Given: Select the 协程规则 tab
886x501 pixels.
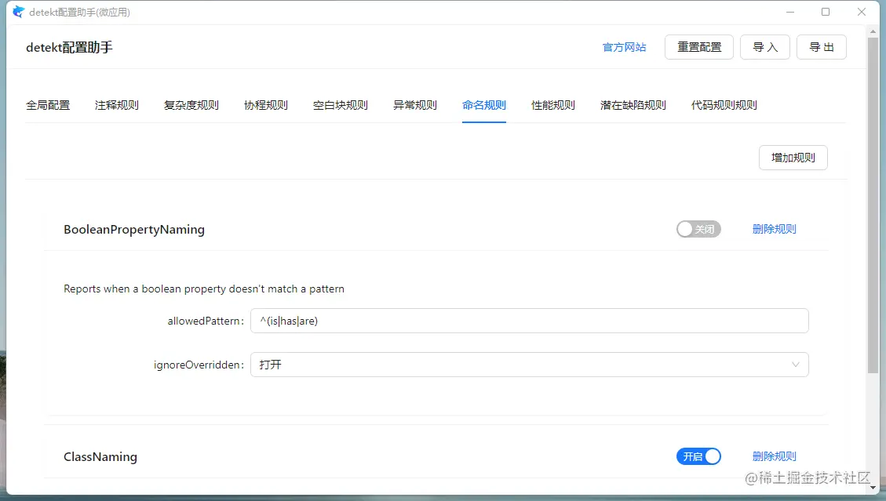Looking at the screenshot, I should (265, 105).
